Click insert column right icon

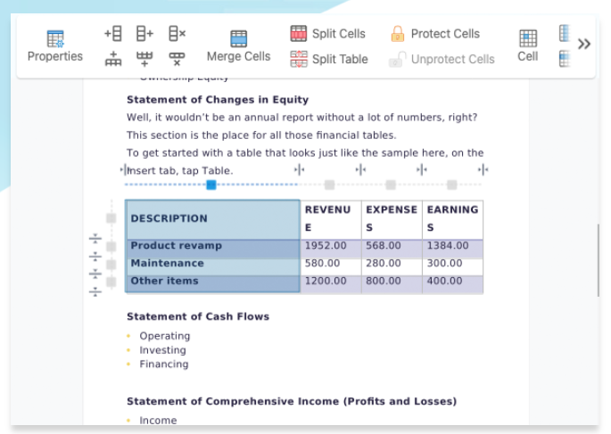coord(144,34)
